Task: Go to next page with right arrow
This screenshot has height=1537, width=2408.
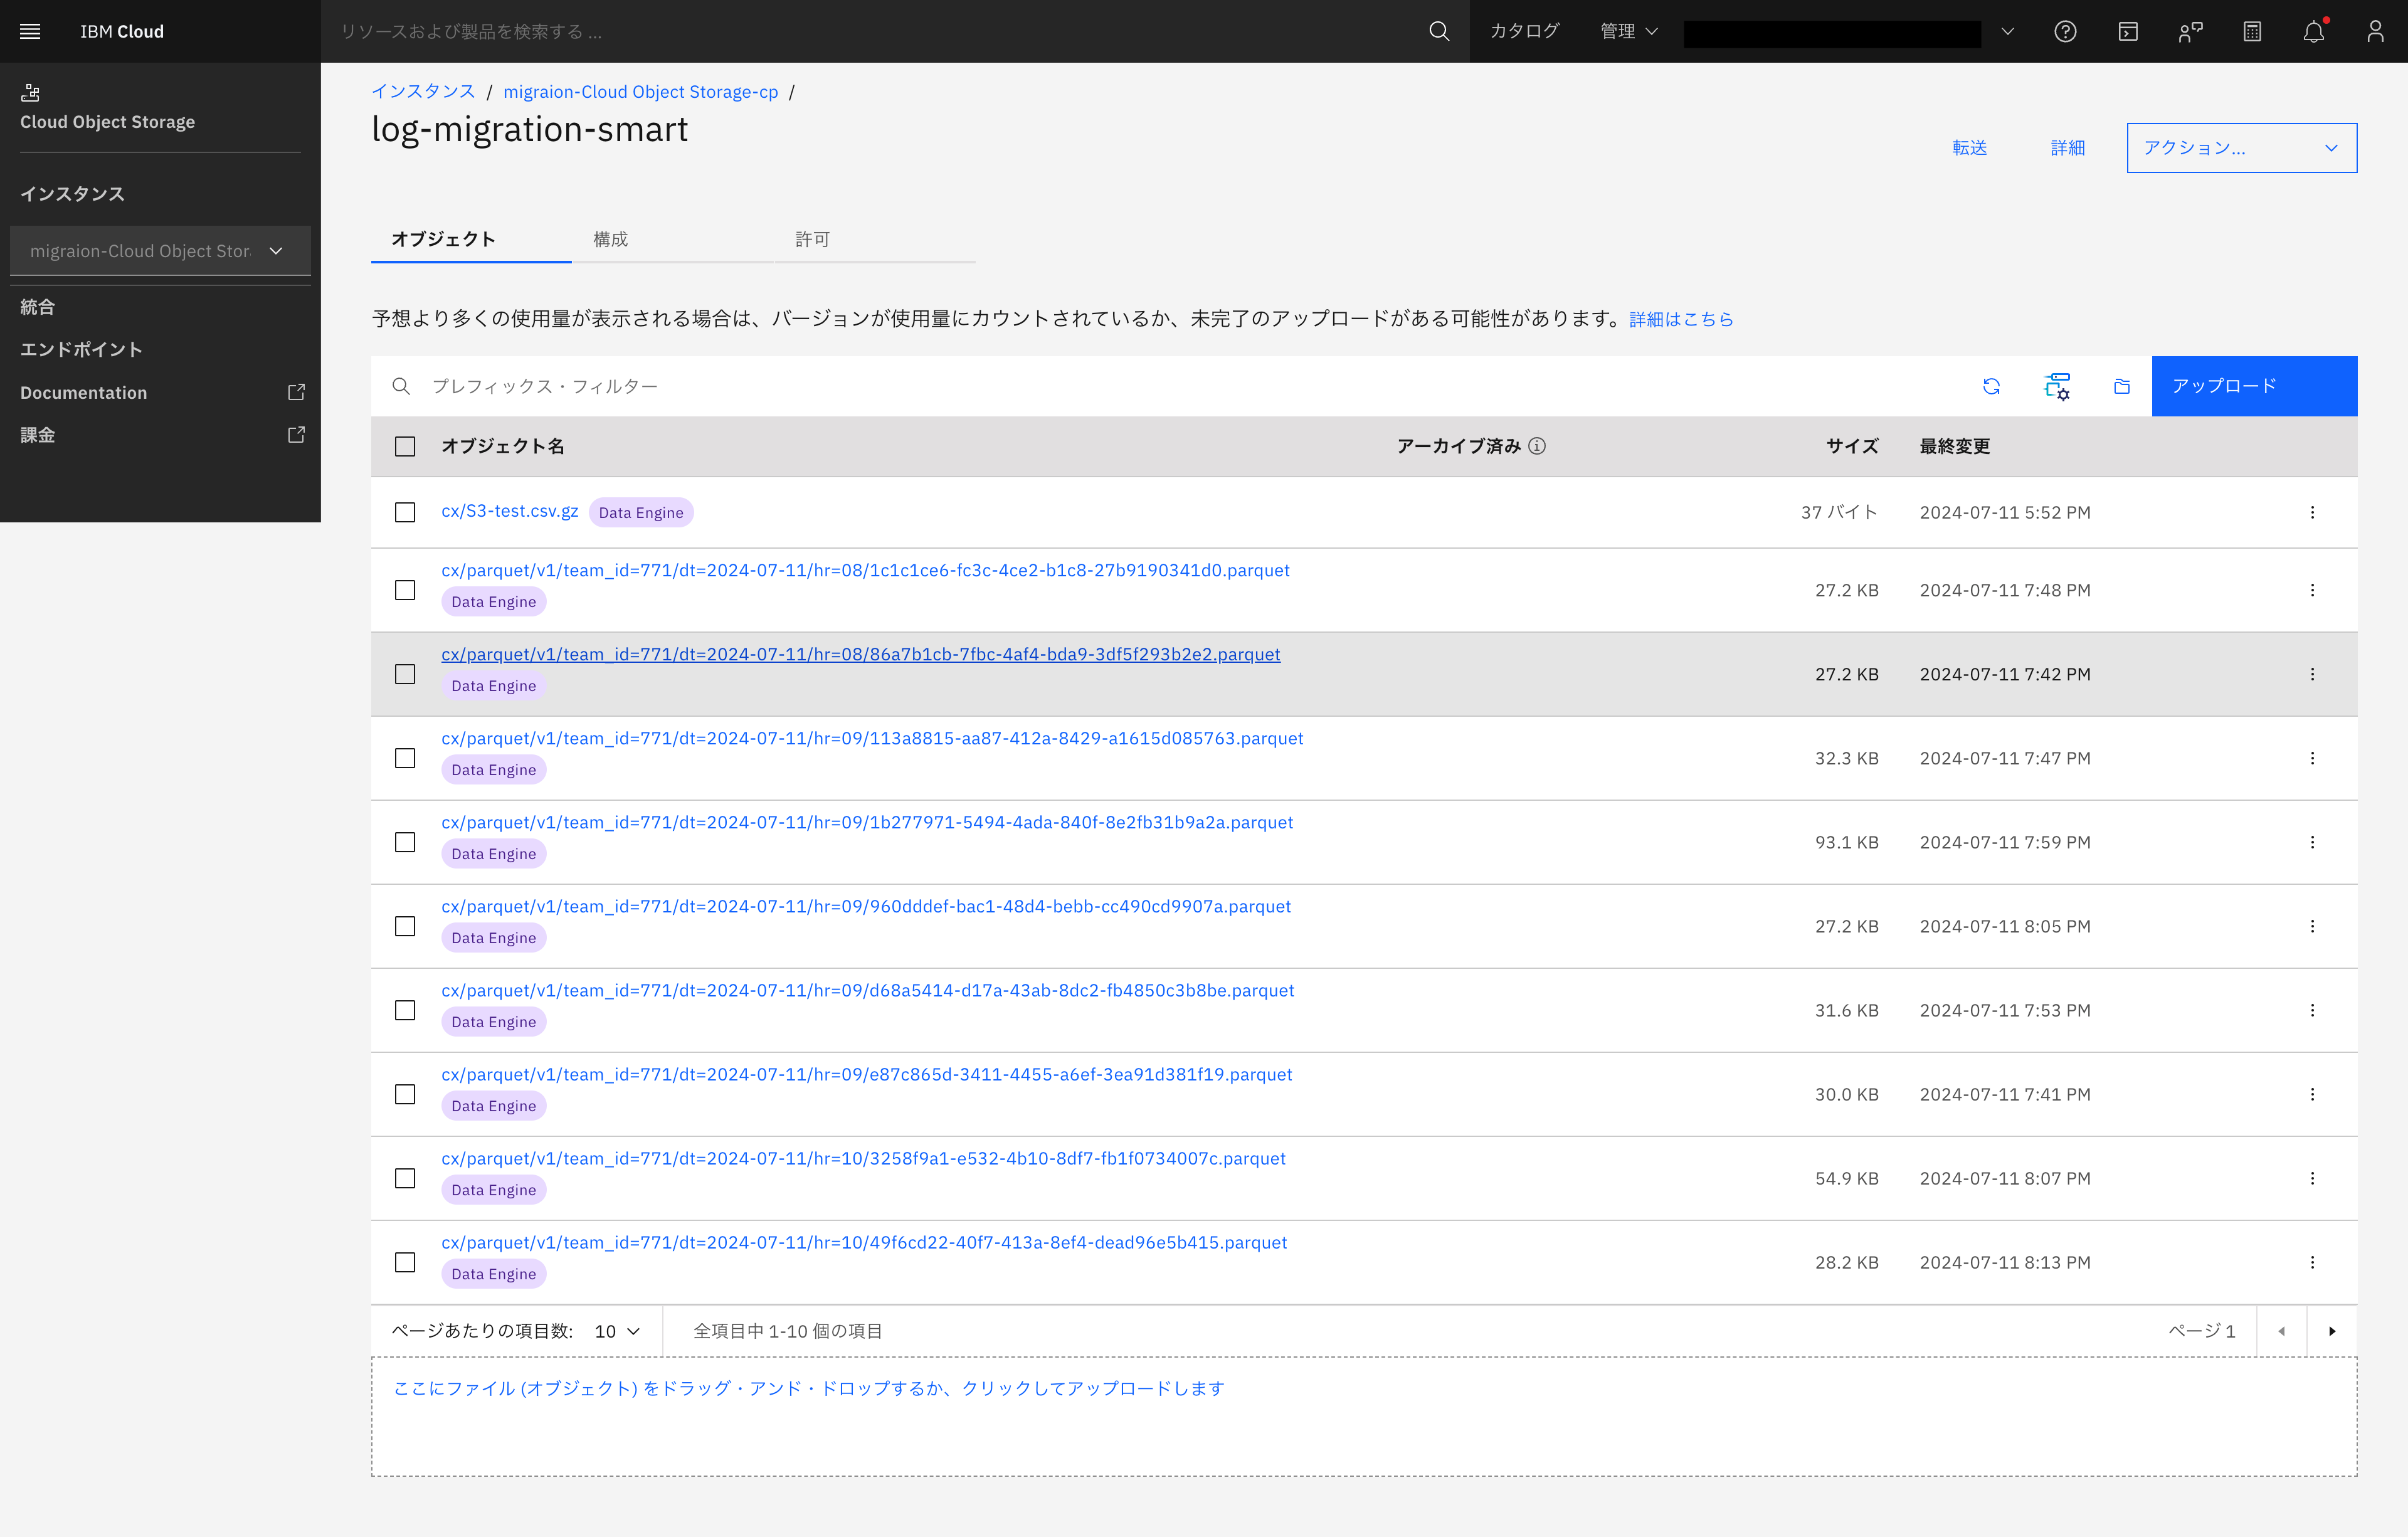Action: tap(2333, 1331)
